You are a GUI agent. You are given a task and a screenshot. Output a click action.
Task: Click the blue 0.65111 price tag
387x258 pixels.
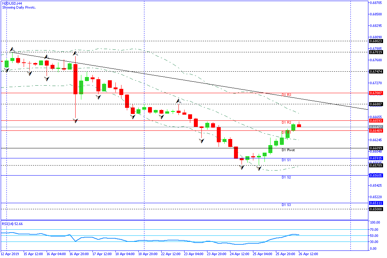click(376, 203)
